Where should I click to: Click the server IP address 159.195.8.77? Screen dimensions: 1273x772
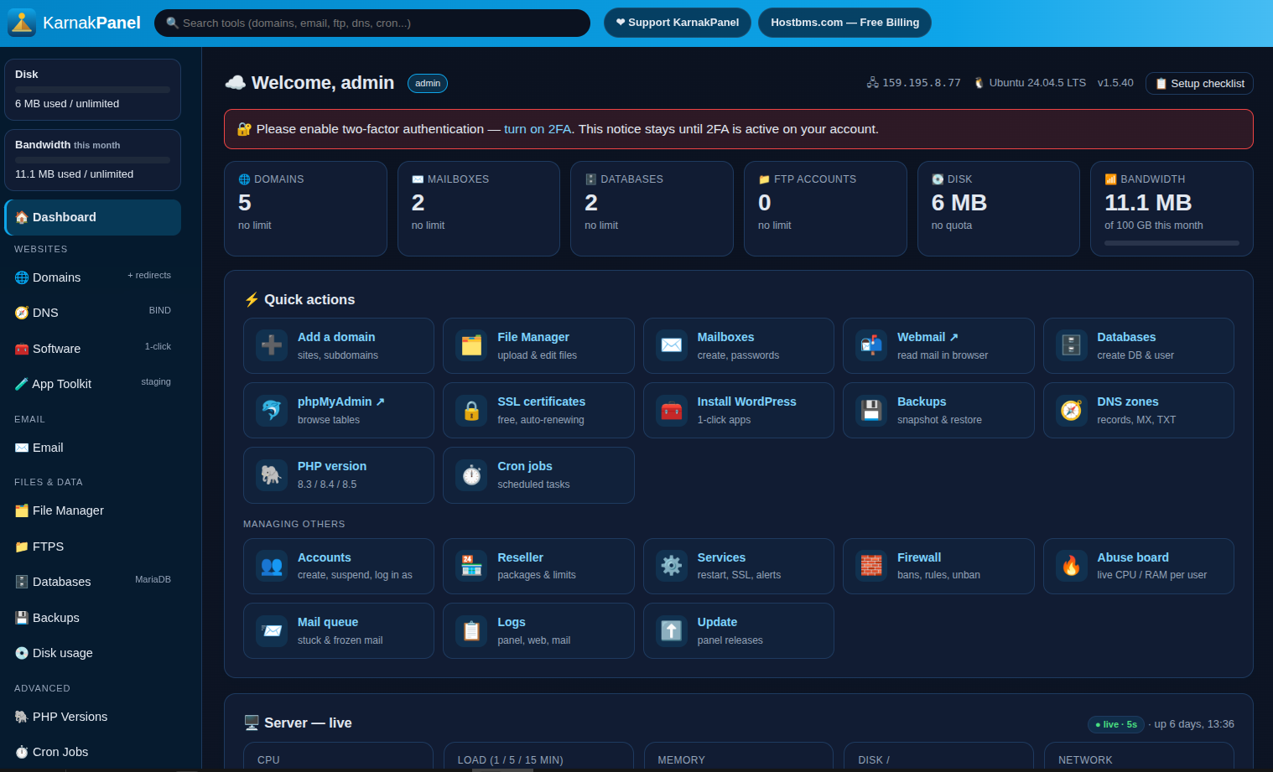(921, 83)
